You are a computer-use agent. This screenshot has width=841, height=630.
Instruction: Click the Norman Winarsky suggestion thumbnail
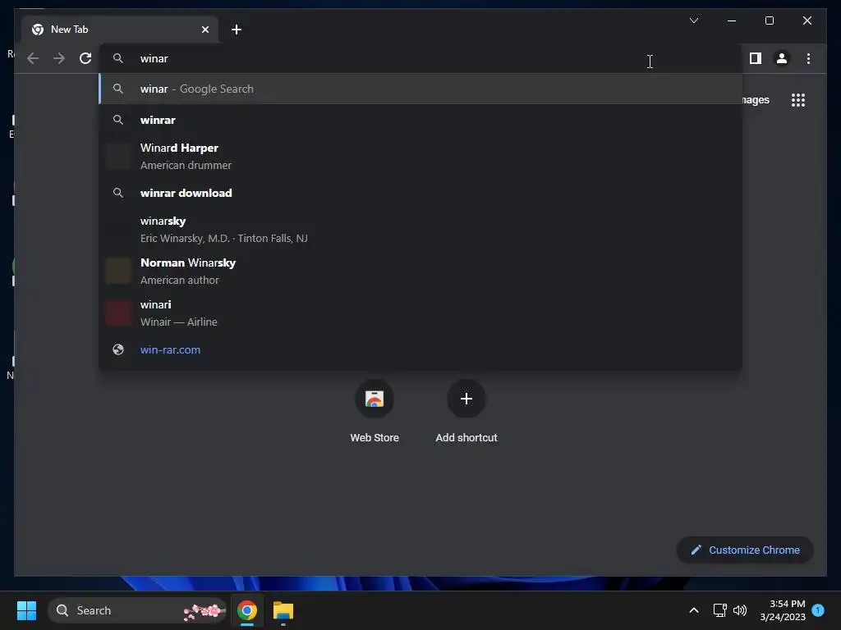coord(118,271)
